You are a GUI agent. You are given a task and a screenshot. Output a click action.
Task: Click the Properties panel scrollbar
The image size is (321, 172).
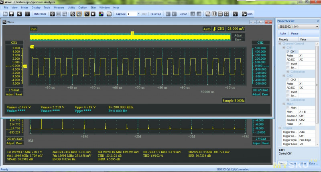click(x=317, y=85)
